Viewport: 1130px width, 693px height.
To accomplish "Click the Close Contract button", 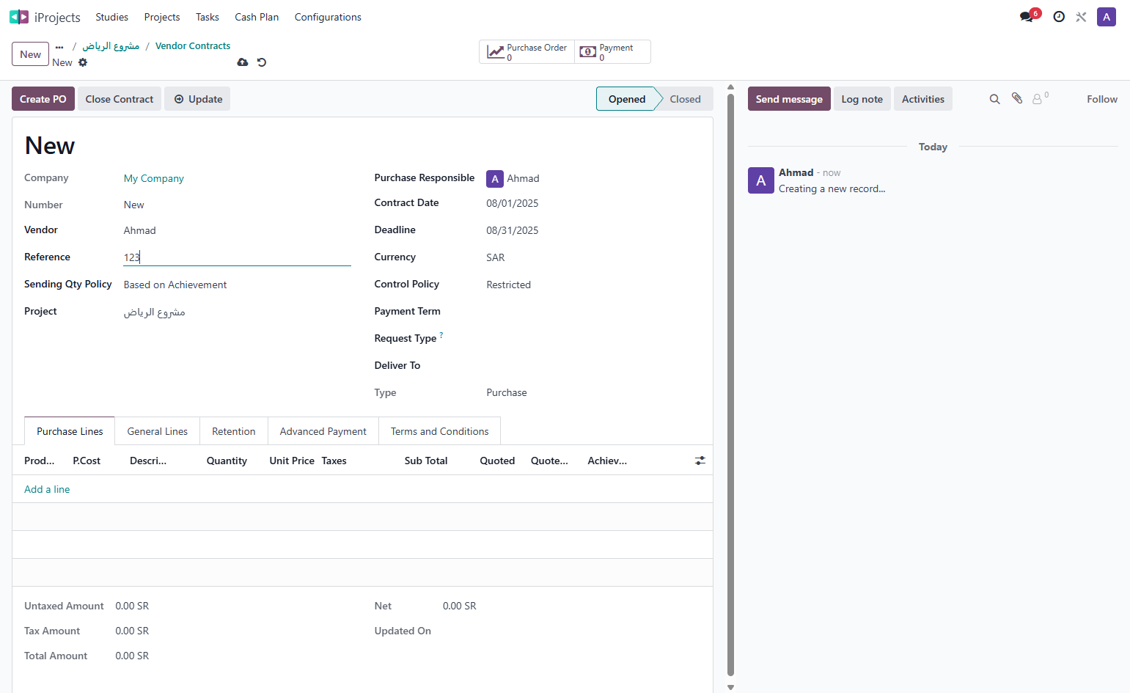I will click(120, 99).
